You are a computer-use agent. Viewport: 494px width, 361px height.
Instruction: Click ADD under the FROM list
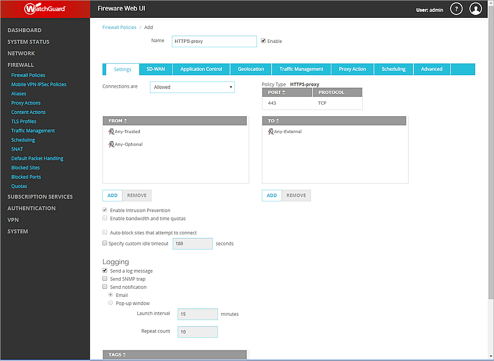click(x=112, y=195)
